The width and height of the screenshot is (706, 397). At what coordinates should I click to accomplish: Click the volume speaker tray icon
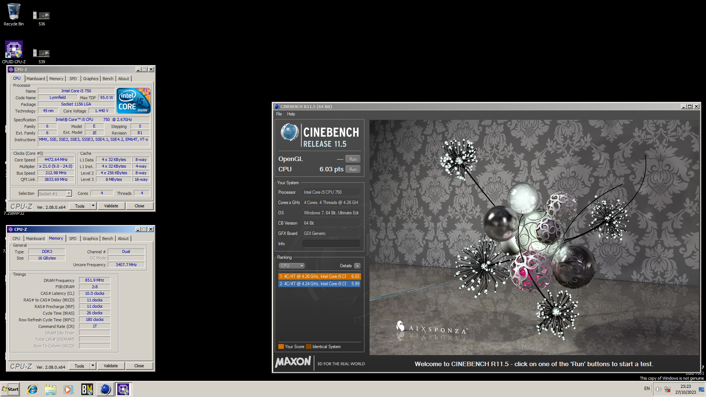tap(658, 389)
